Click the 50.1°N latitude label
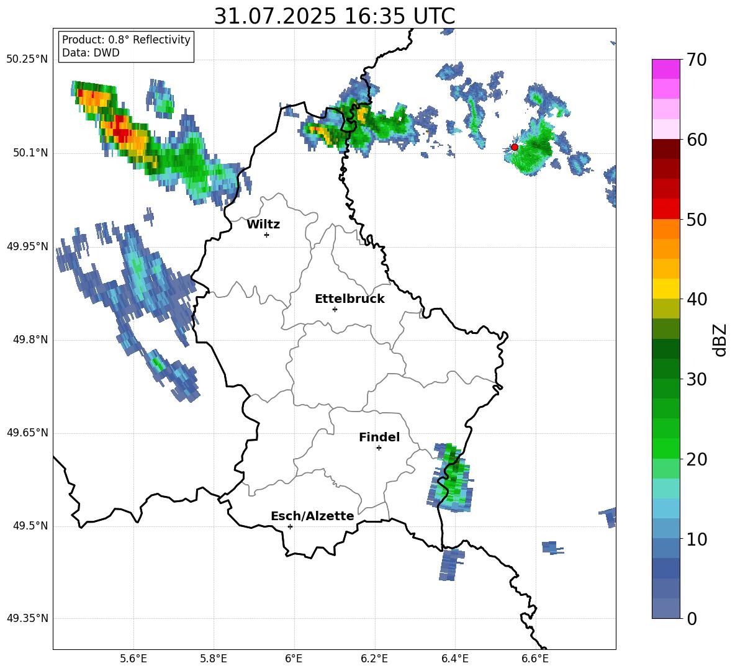735x671 pixels. (30, 153)
